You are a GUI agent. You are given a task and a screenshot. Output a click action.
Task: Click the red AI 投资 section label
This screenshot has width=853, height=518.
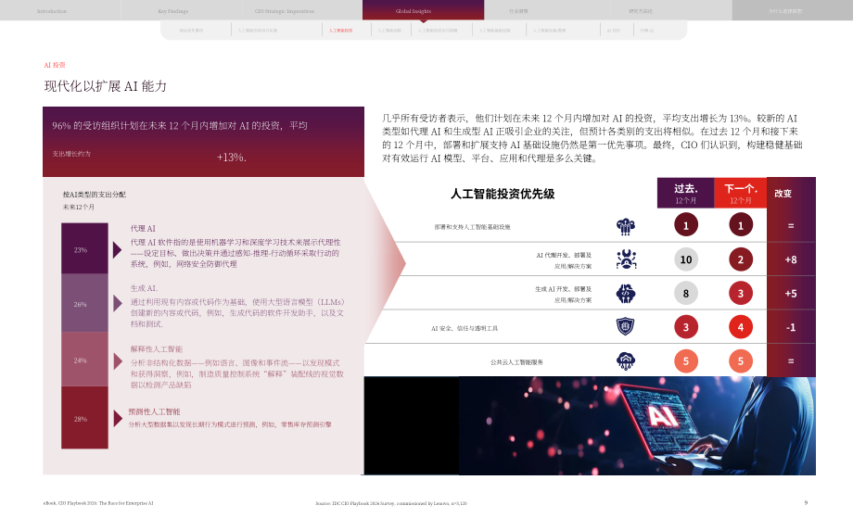click(55, 65)
